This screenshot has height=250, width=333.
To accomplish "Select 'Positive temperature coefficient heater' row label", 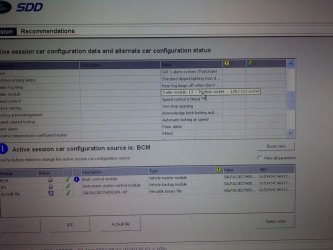I will [33, 135].
